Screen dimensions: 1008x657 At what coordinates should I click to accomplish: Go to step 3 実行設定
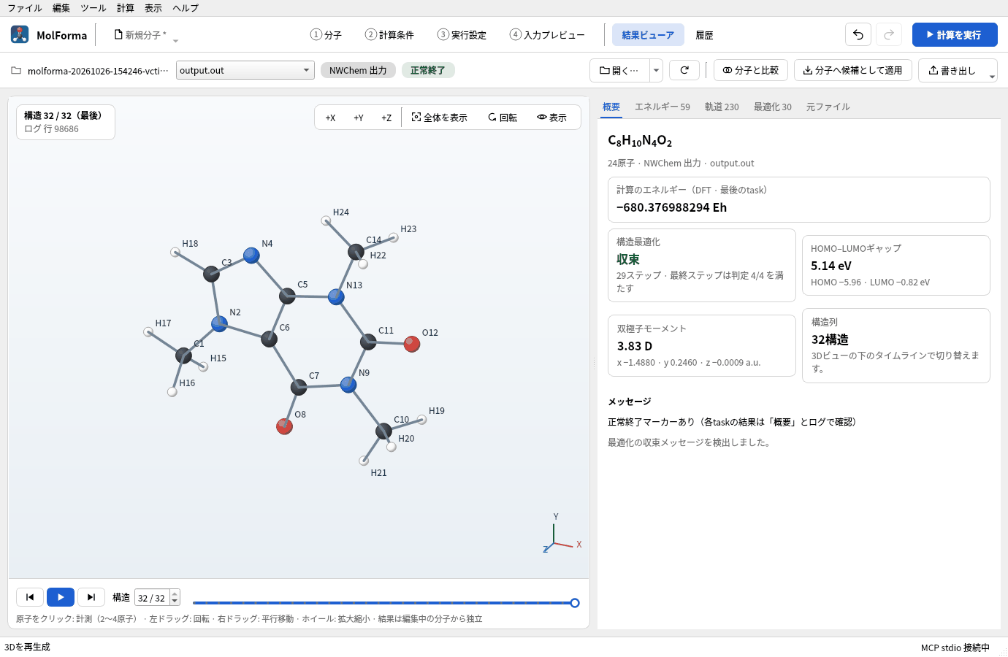point(462,35)
